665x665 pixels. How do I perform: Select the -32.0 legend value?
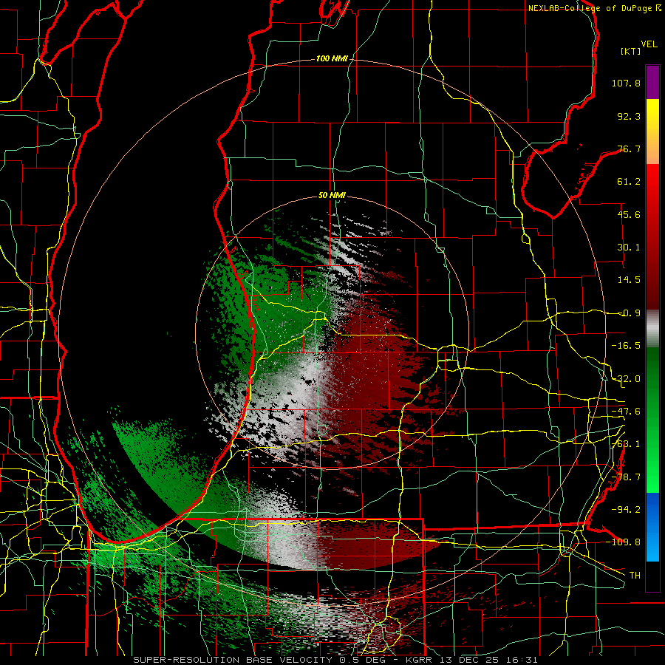[626, 379]
